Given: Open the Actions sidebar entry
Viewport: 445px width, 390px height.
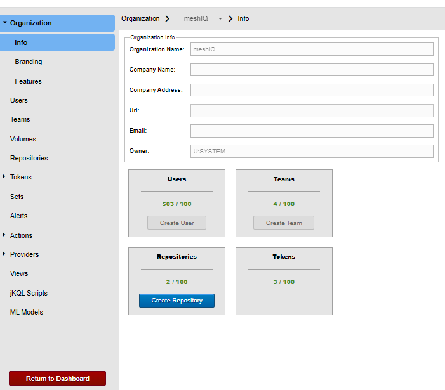Looking at the screenshot, I should (x=21, y=235).
